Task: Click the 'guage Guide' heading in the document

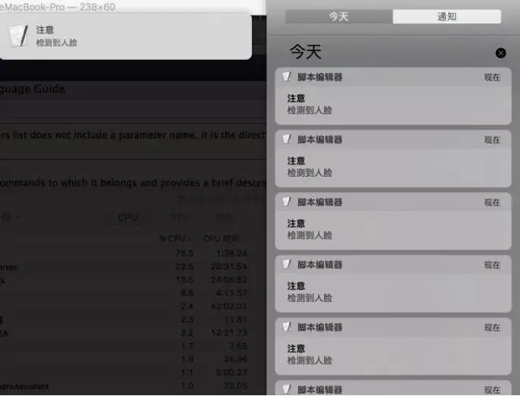Action: (x=33, y=89)
